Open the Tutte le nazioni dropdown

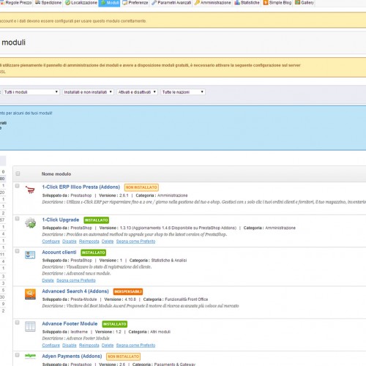coord(183,92)
